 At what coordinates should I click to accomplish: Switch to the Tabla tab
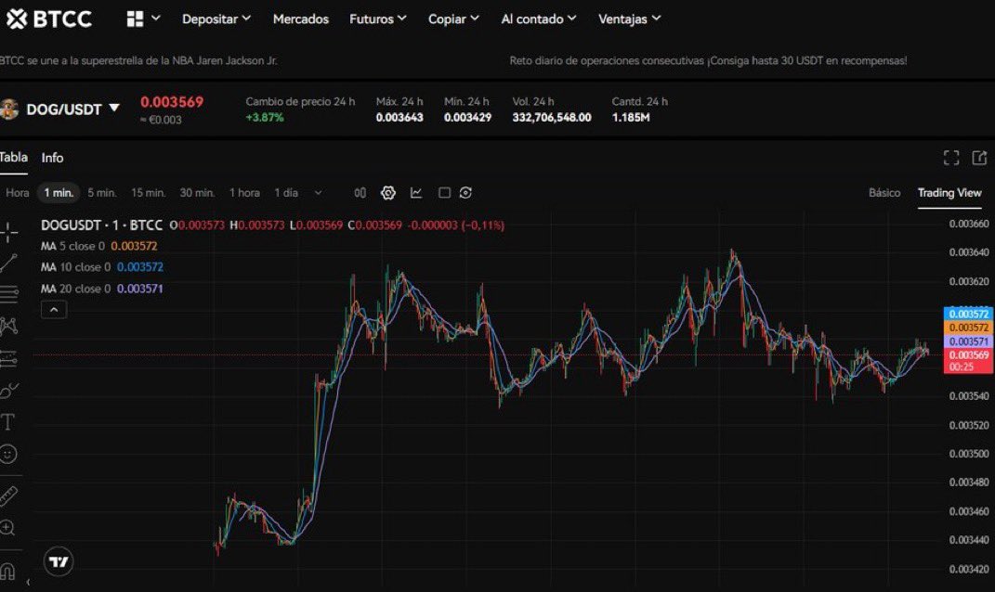(x=13, y=157)
